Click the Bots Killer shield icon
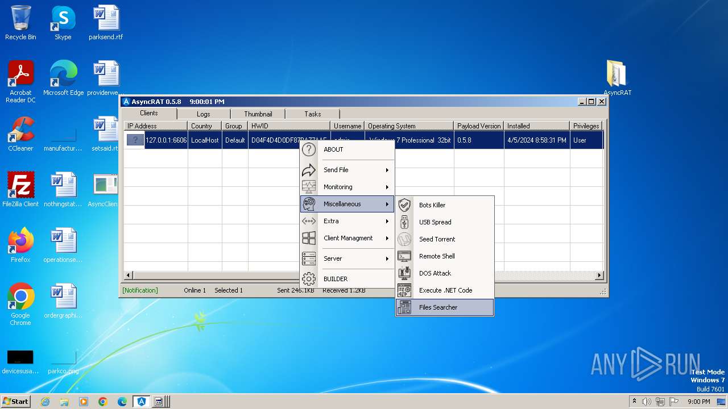This screenshot has height=409, width=728. tap(404, 205)
